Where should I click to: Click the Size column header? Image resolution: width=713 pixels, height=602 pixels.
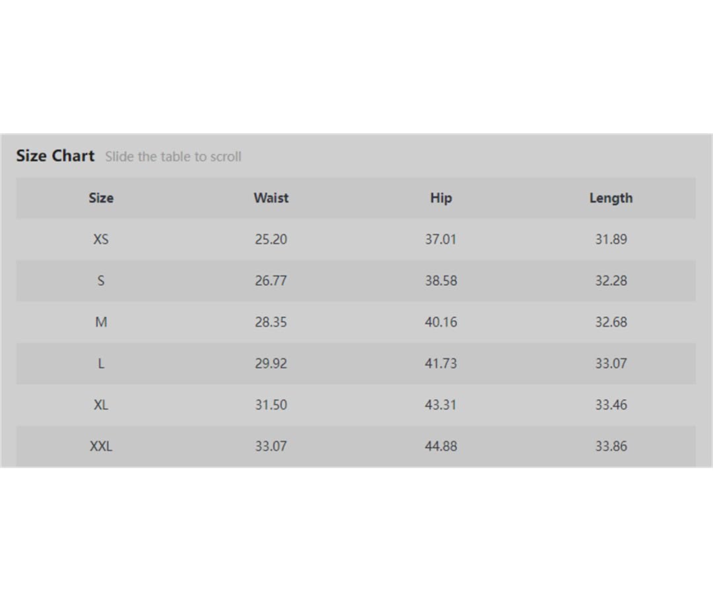[x=101, y=198]
